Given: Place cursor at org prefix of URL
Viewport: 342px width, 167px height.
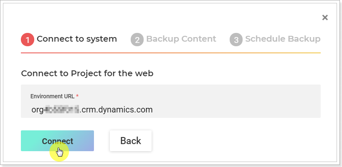Looking at the screenshot, I should pyautogui.click(x=37, y=110).
